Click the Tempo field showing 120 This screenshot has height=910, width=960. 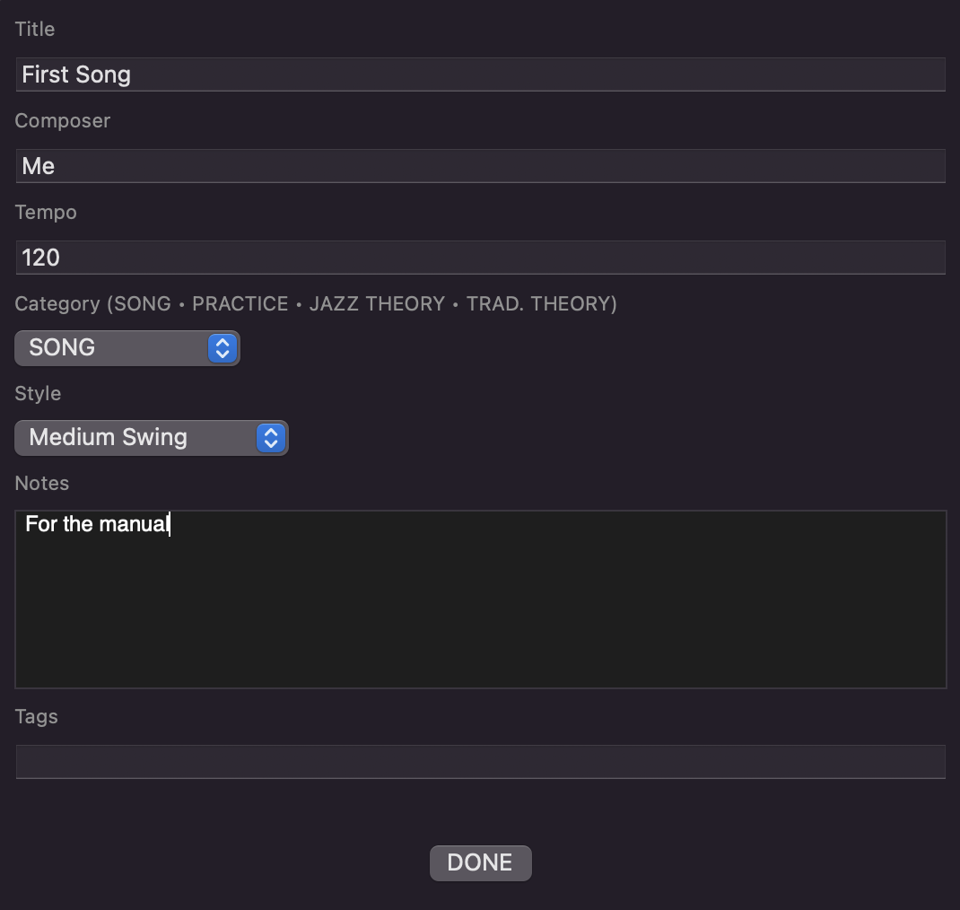click(480, 258)
